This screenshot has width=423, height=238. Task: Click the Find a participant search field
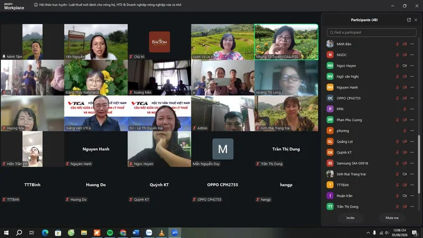coord(371,32)
